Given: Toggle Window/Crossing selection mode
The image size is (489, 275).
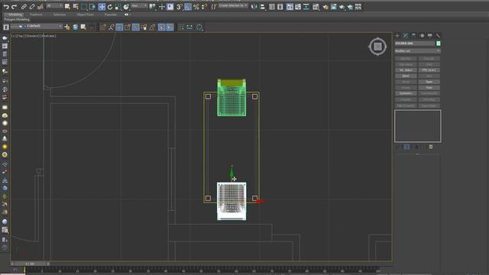Looking at the screenshot, I should [92, 7].
